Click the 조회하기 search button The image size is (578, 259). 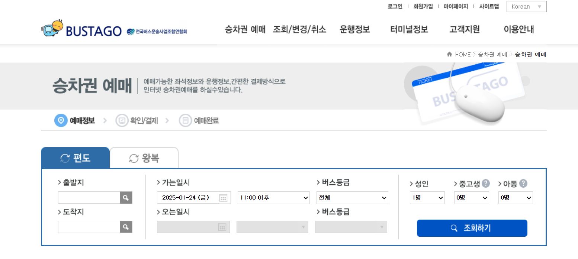[472, 228]
